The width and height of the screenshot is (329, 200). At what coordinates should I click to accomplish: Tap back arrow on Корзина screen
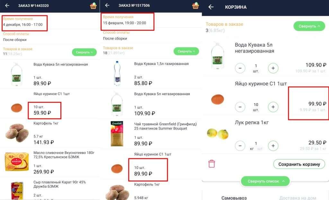[211, 7]
